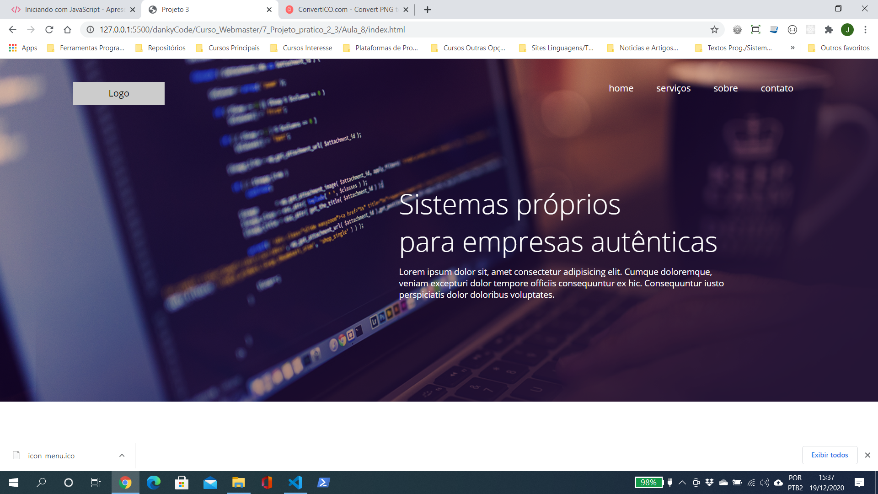The image size is (878, 494).
Task: Click the faded grey extension icon
Action: pyautogui.click(x=810, y=30)
